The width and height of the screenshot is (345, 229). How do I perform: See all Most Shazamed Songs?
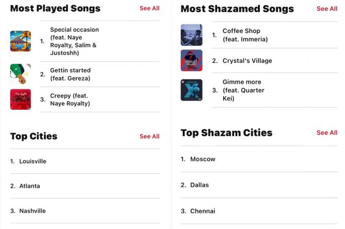[x=327, y=9]
